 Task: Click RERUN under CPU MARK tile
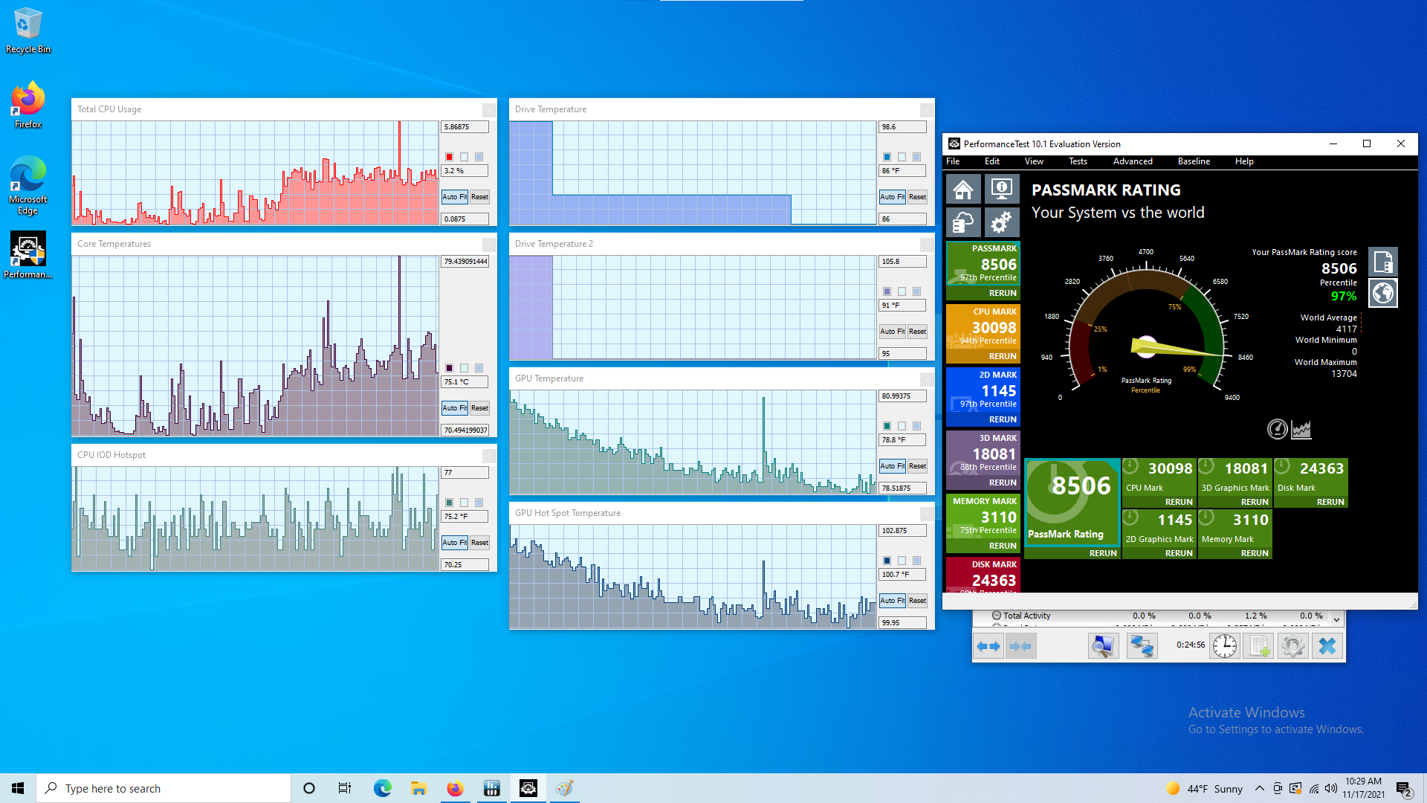pos(1002,356)
